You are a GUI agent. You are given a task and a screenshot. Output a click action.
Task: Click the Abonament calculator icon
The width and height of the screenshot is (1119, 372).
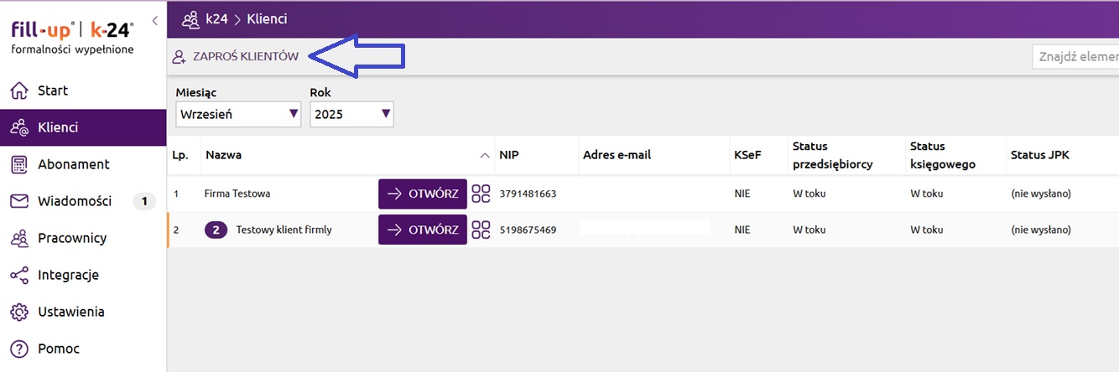18,164
